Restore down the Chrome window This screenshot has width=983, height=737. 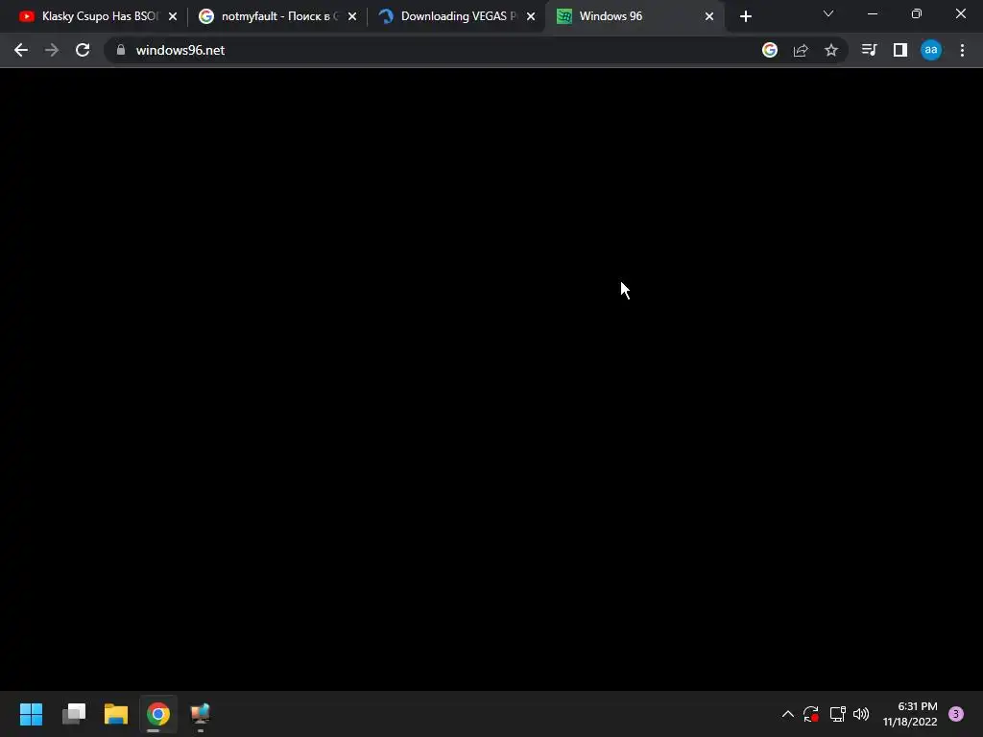(x=917, y=13)
